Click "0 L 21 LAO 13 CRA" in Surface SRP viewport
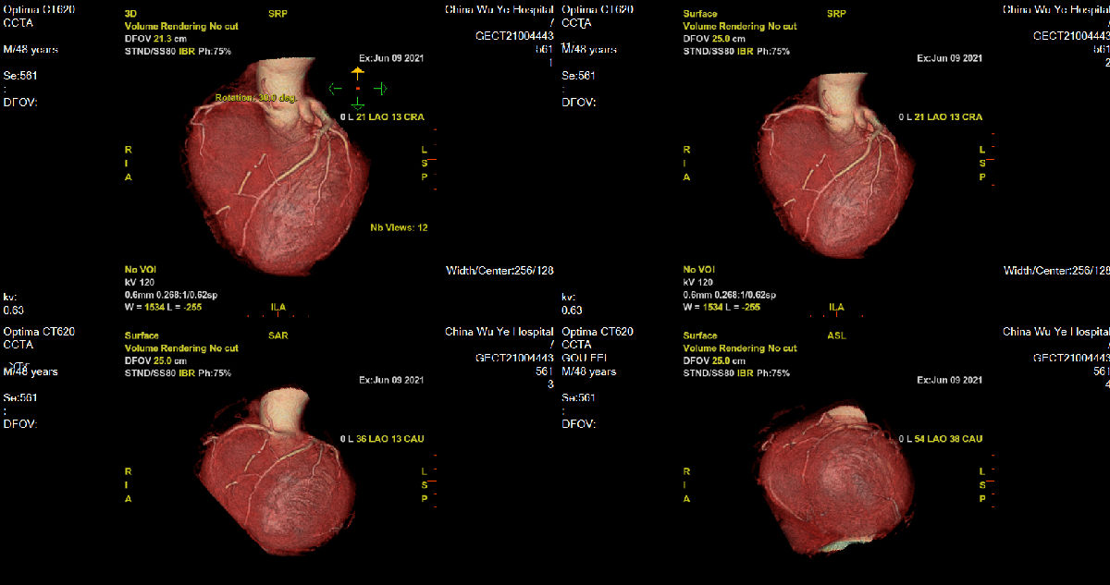The image size is (1110, 585). [x=940, y=117]
